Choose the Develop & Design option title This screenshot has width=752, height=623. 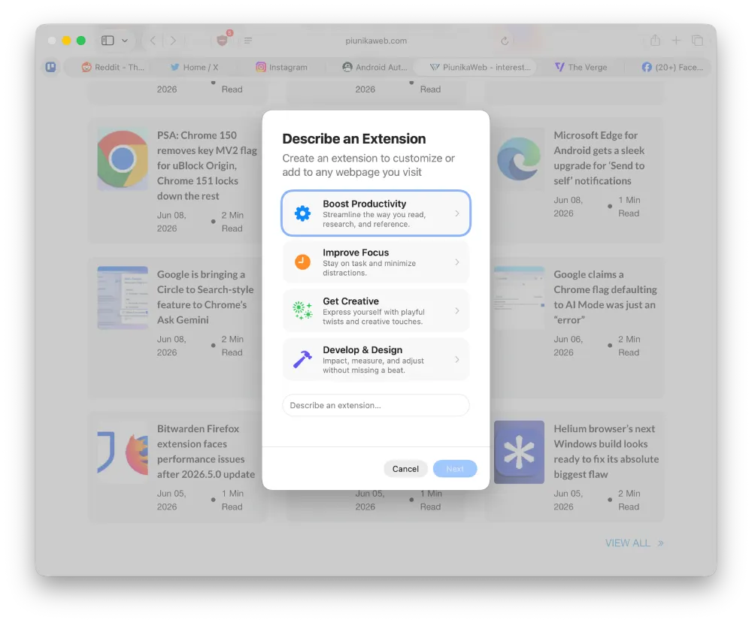tap(362, 350)
